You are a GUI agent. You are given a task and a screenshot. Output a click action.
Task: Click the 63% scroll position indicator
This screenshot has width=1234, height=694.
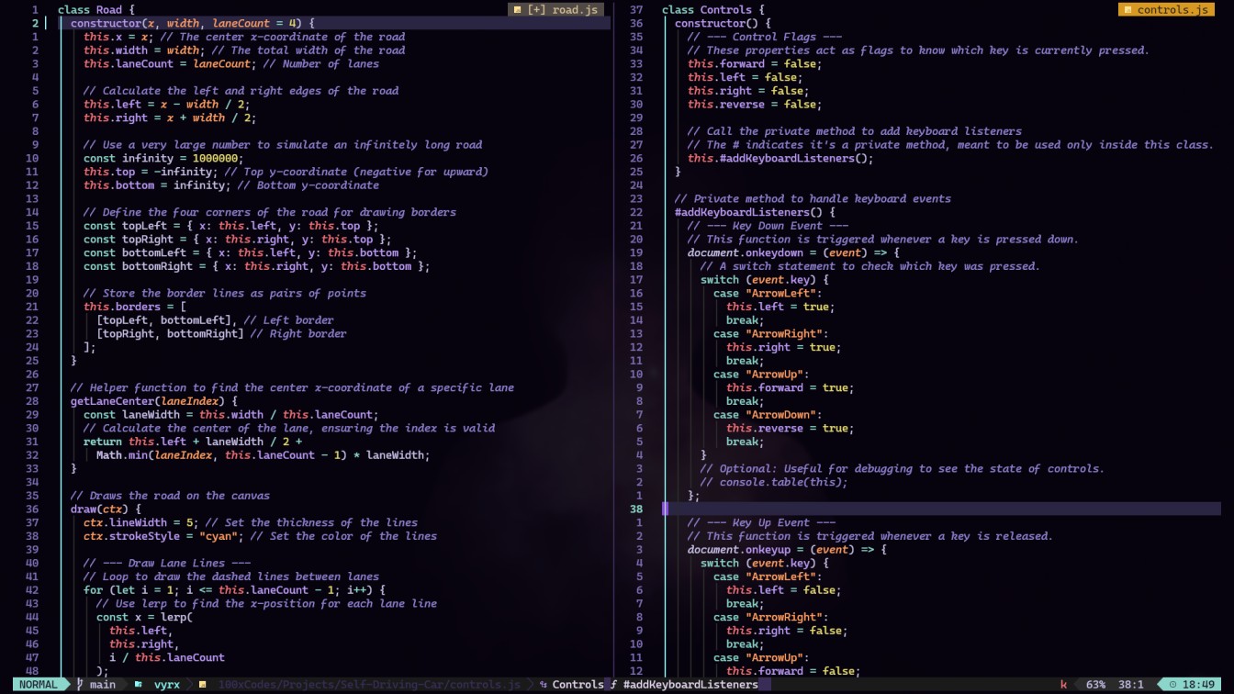coord(1097,684)
